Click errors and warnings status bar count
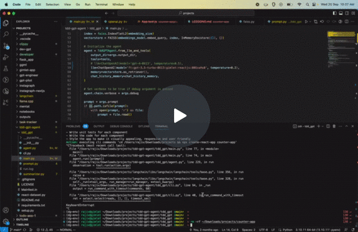358x232 pixels. (45, 229)
